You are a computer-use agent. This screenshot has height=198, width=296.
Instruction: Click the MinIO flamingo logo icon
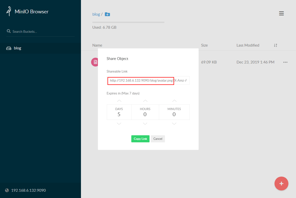tap(9, 11)
